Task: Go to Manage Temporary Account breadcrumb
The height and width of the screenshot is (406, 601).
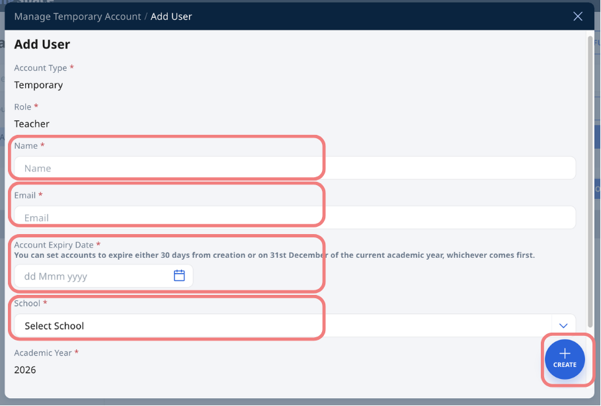Action: tap(78, 17)
